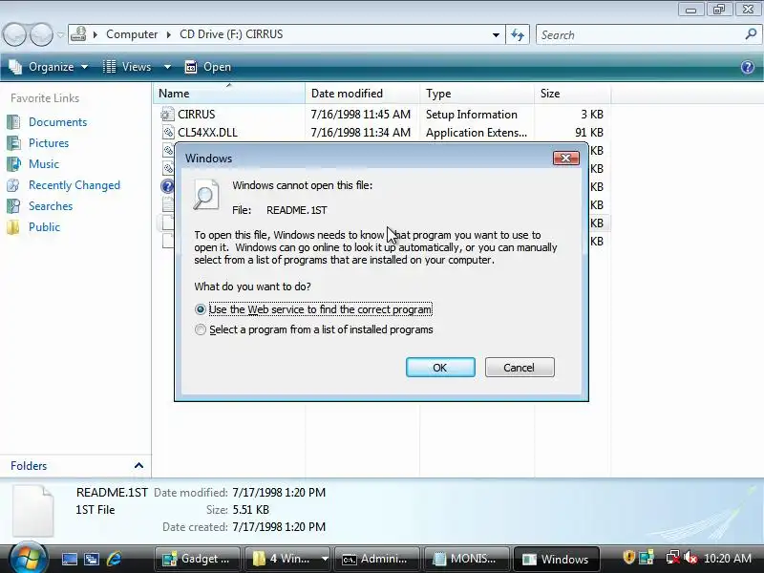
Task: Open Explorer help icon
Action: point(747,67)
